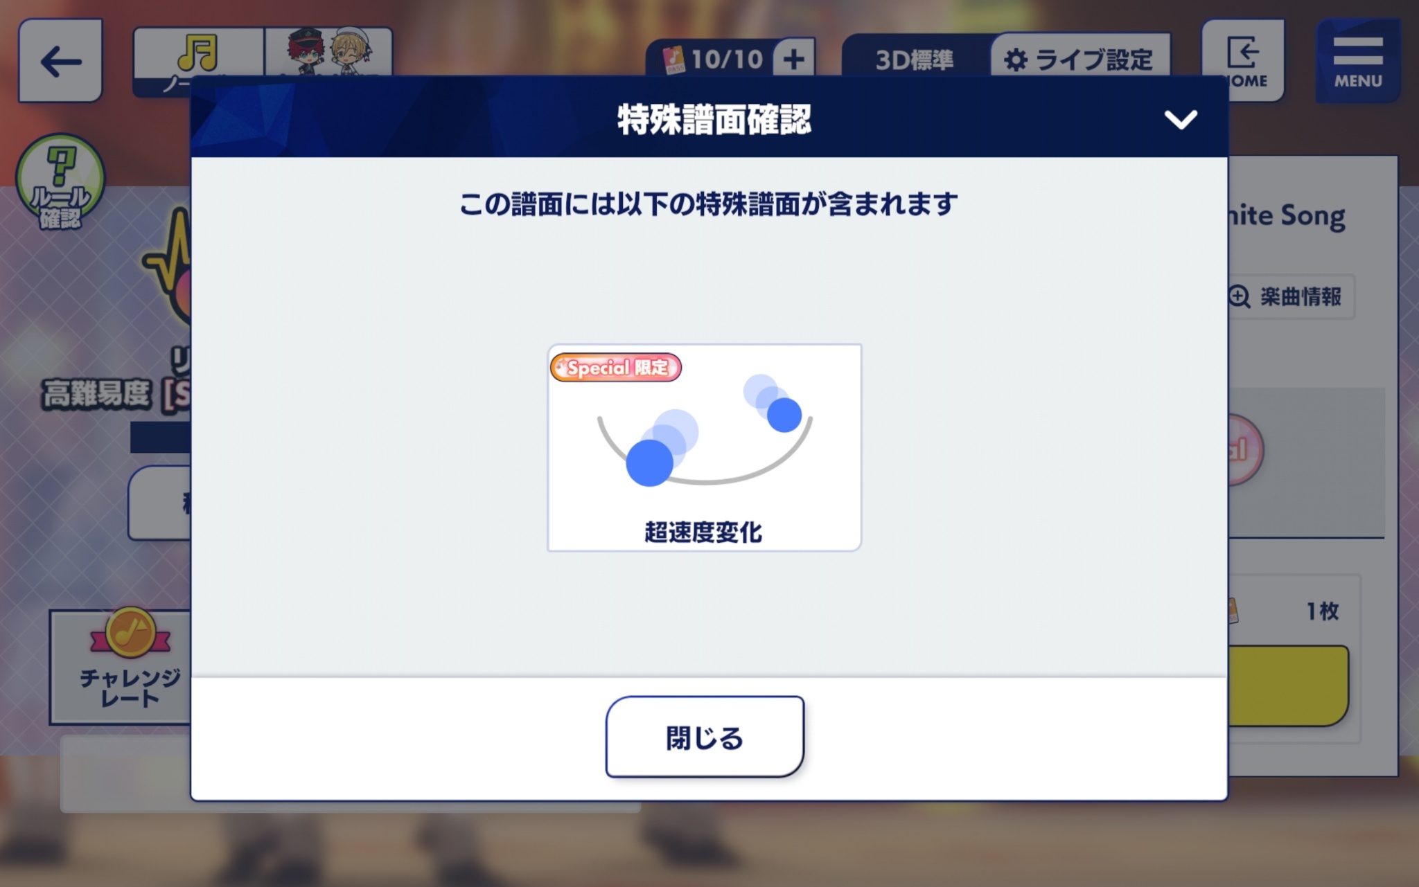Click the yellow start button
Viewport: 1419px width, 887px height.
pos(1287,686)
